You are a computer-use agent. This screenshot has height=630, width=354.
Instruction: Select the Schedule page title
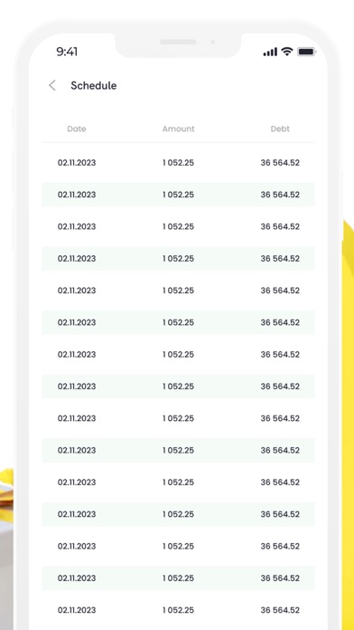[93, 86]
